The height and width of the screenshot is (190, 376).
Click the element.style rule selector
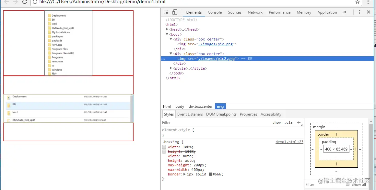[x=176, y=130]
